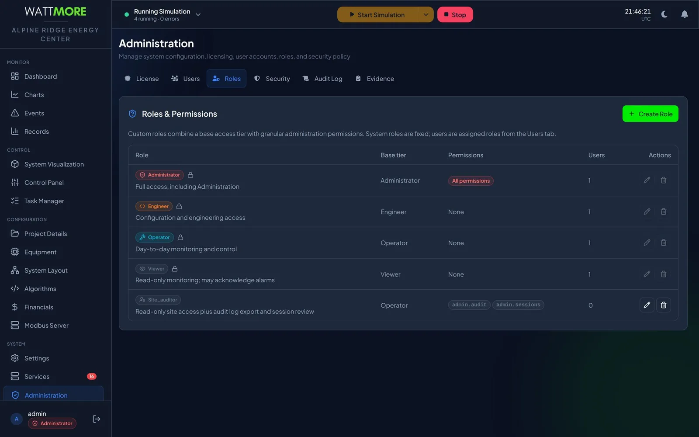699x437 pixels.
Task: Select the Roles tab
Action: [227, 79]
